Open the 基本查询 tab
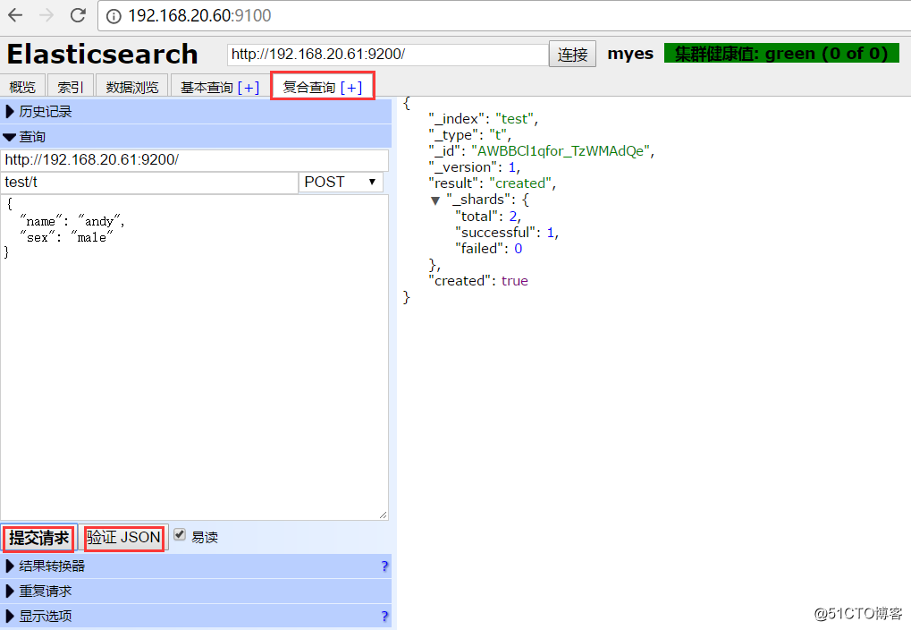 click(207, 88)
